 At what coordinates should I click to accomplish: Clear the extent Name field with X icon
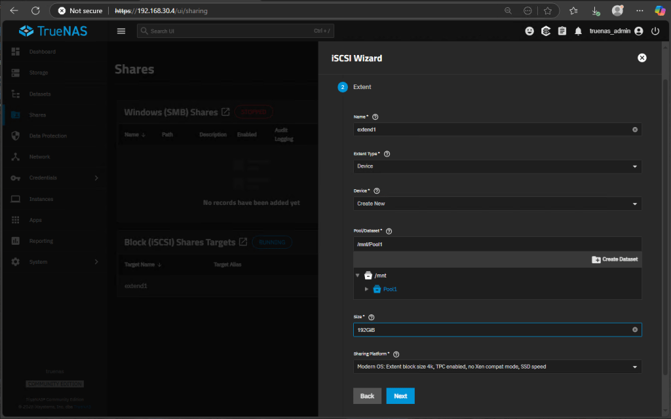click(634, 130)
